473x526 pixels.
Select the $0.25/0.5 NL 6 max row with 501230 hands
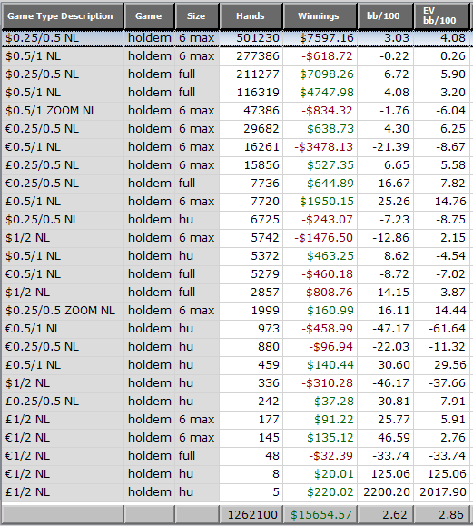click(236, 38)
